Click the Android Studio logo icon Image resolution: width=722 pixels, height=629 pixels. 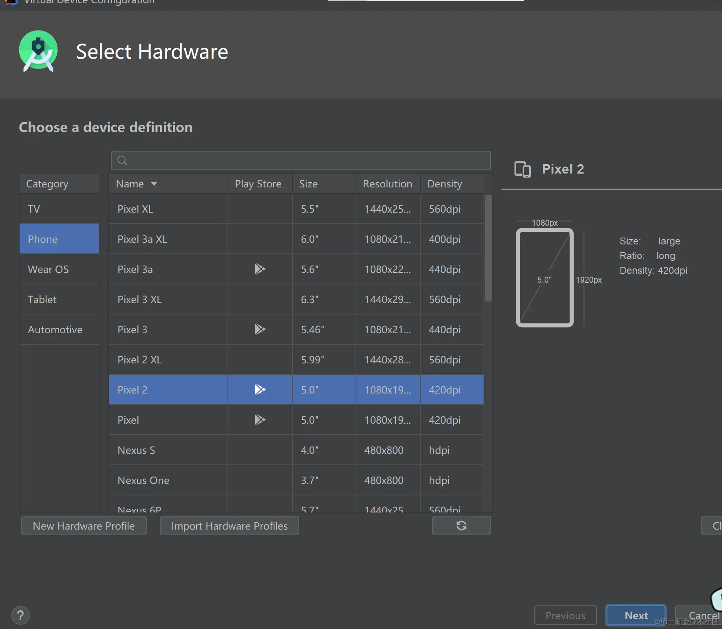click(x=38, y=51)
